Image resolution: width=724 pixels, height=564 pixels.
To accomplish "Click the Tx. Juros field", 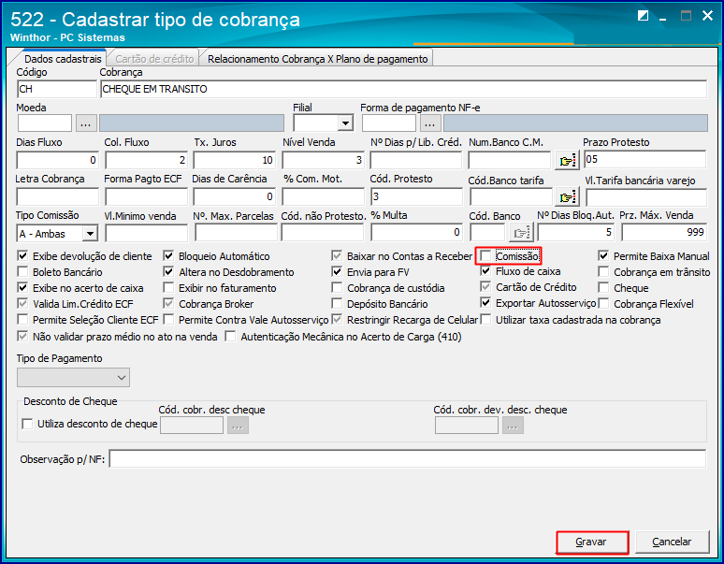I will 234,160.
